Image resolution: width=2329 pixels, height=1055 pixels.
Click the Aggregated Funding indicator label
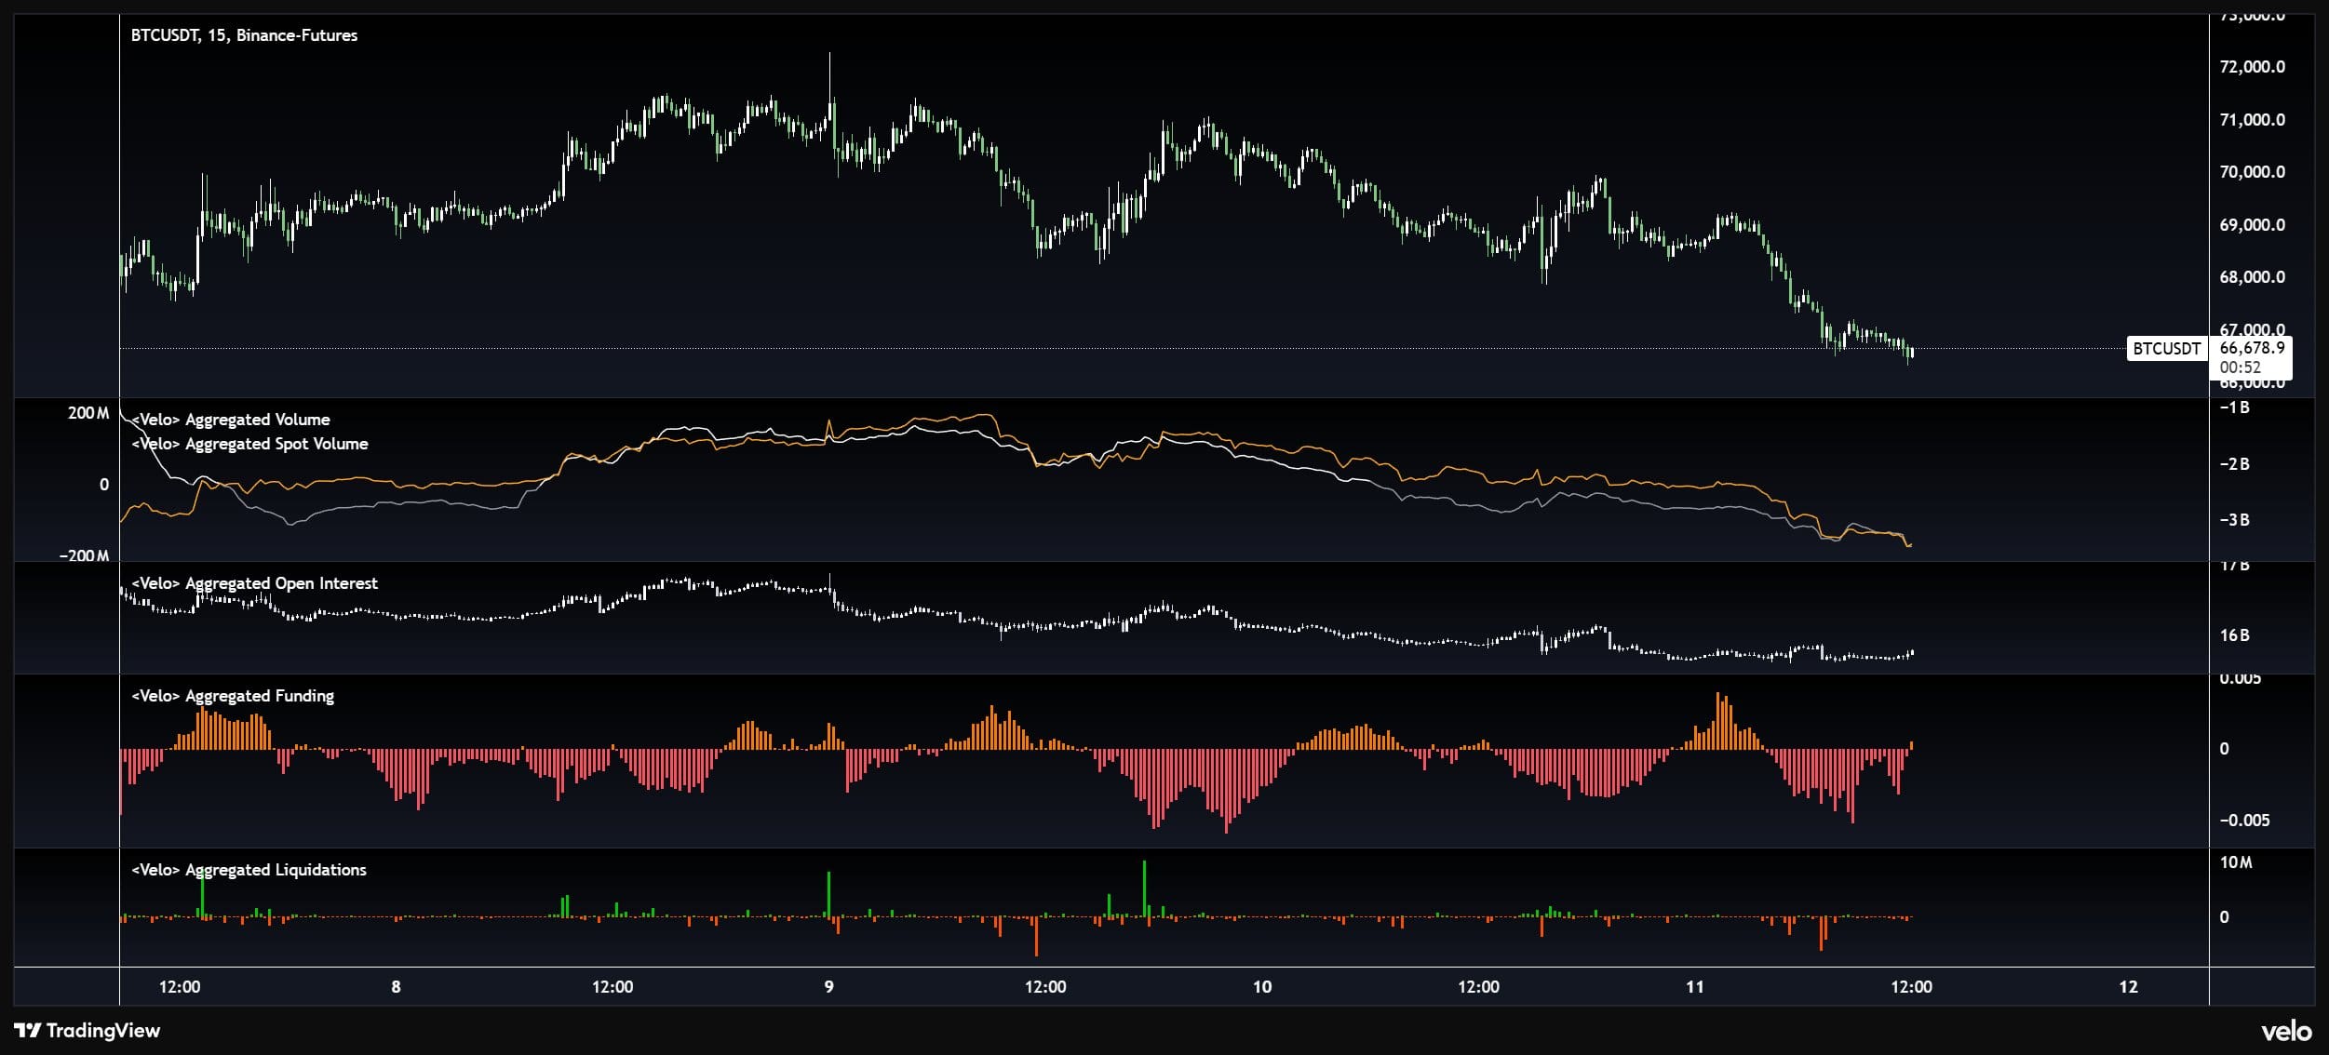(x=233, y=696)
